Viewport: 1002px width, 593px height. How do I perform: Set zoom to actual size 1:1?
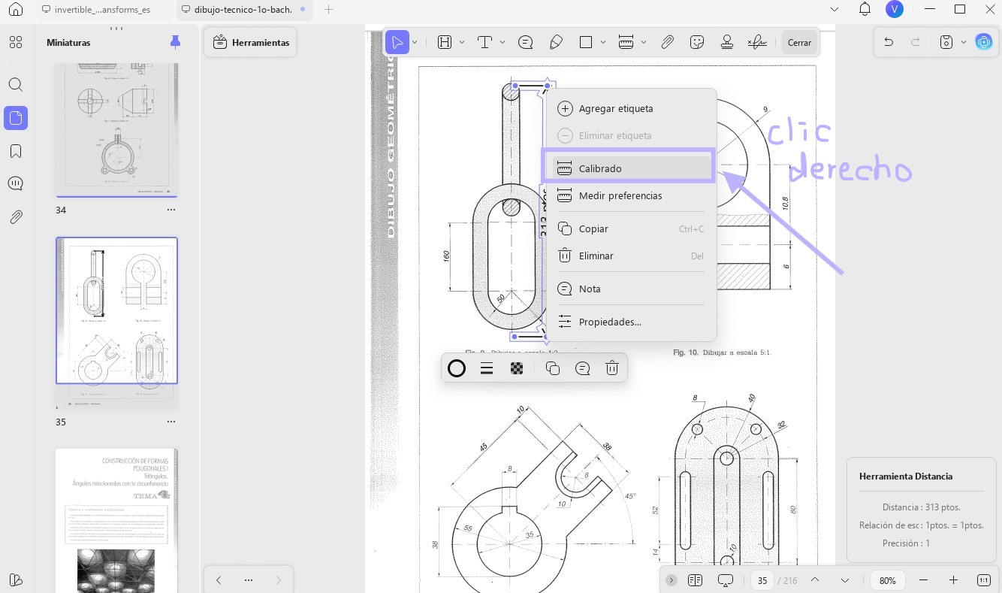[x=984, y=580]
